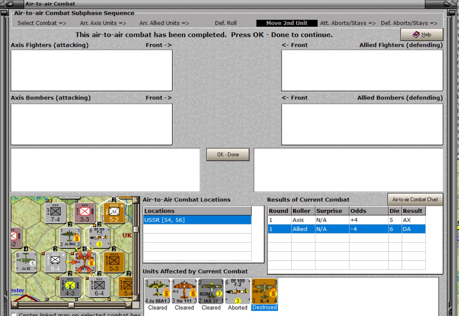
Task: Click the 4-3 Romanian mountain counter on map
Action: click(70, 287)
